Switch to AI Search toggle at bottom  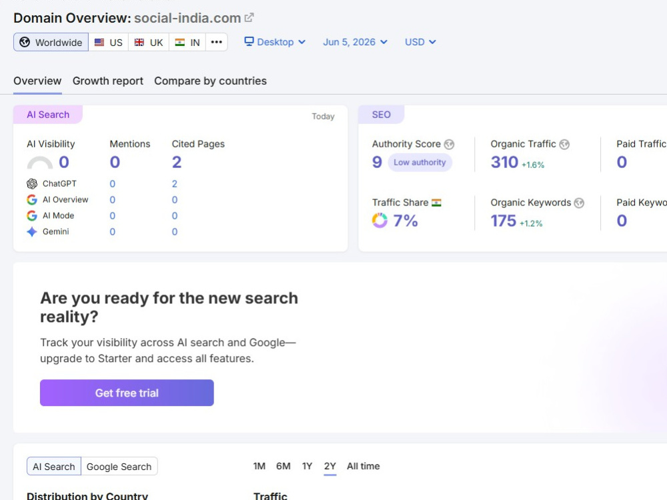[x=53, y=467]
